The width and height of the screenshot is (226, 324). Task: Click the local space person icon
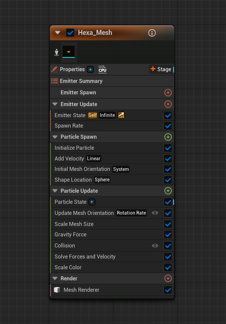click(x=57, y=52)
